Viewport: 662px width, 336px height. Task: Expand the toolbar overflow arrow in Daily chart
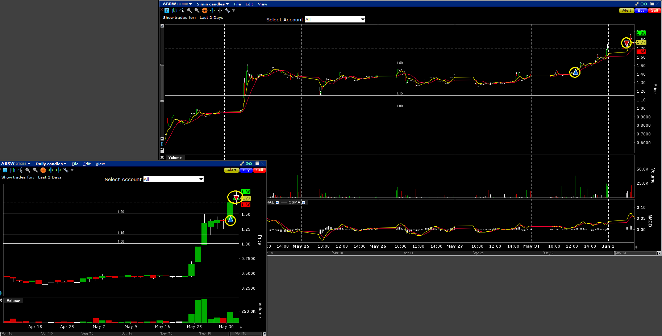72,170
